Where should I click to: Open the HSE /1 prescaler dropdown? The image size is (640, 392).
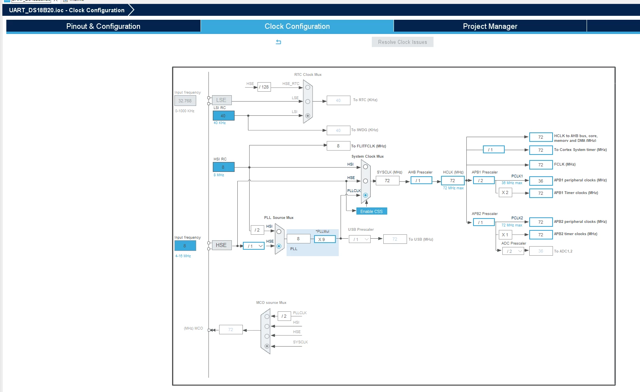tap(254, 246)
